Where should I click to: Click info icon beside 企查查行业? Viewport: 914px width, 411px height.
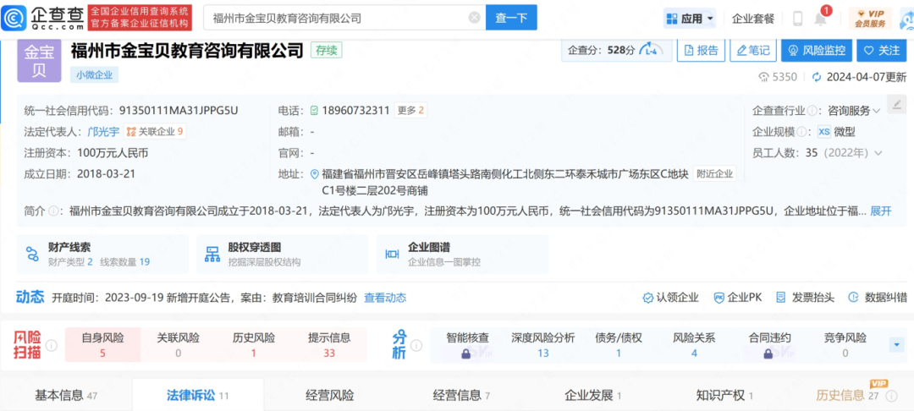pyautogui.click(x=812, y=111)
